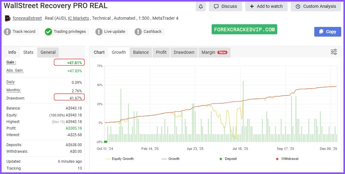Viewport: 345px width, 174px height.
Task: Click the green deposit marker on chart
Action: [106, 142]
